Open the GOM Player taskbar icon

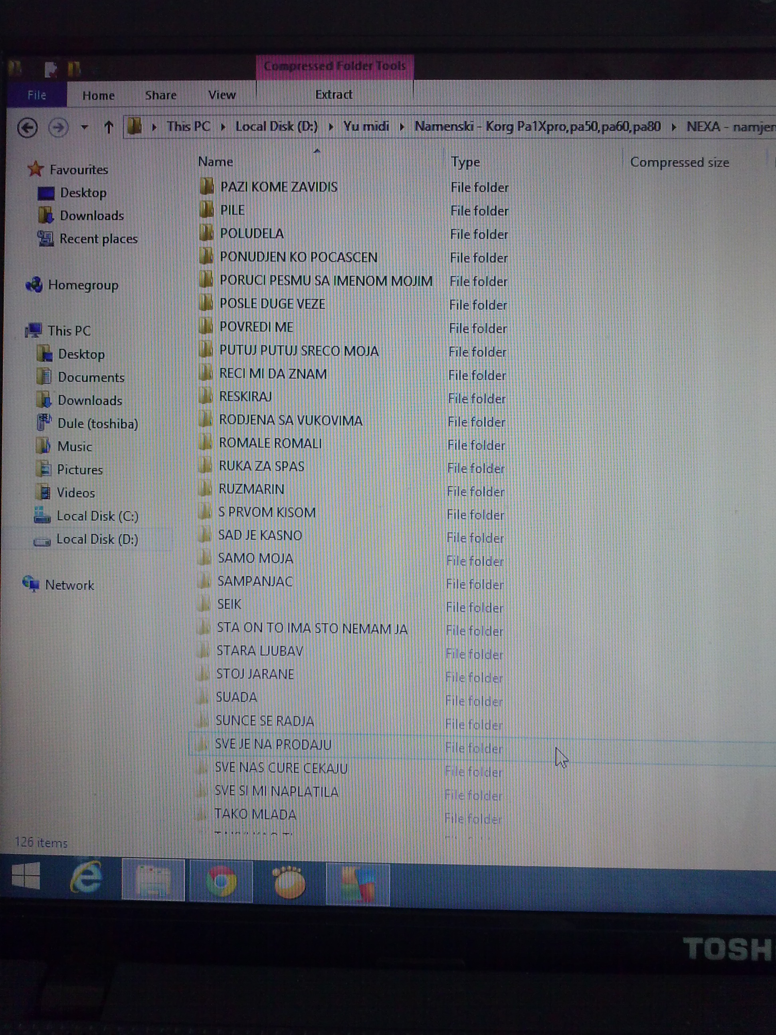click(289, 882)
